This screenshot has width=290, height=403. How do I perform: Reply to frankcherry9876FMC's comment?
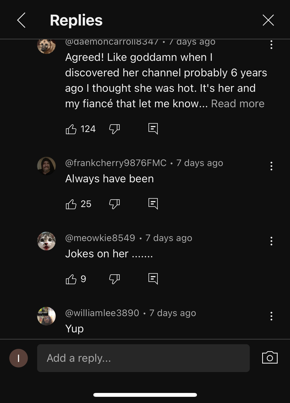tap(153, 204)
